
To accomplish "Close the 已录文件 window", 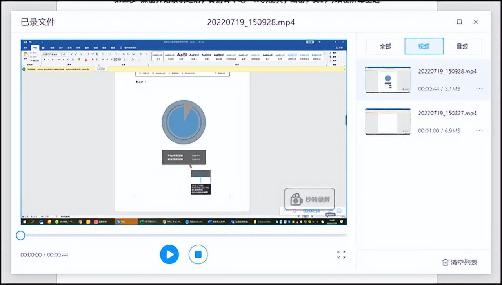I will pos(475,22).
